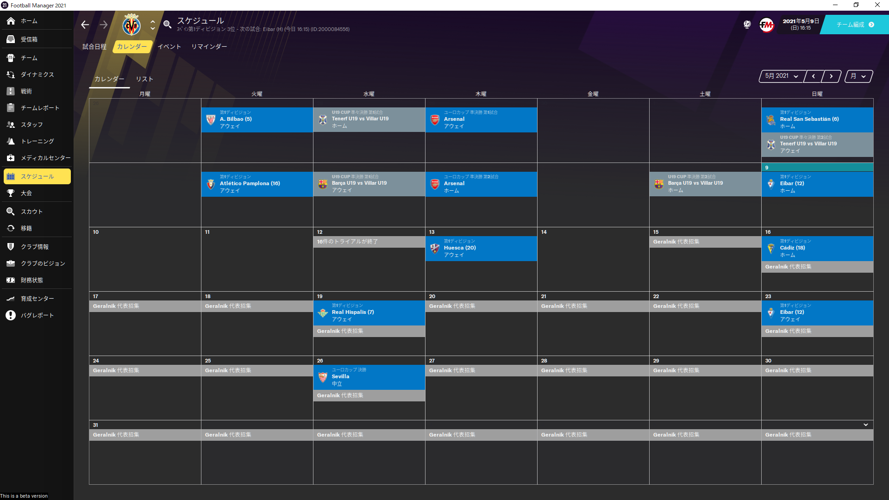Select the カレンダー top tab

point(132,47)
